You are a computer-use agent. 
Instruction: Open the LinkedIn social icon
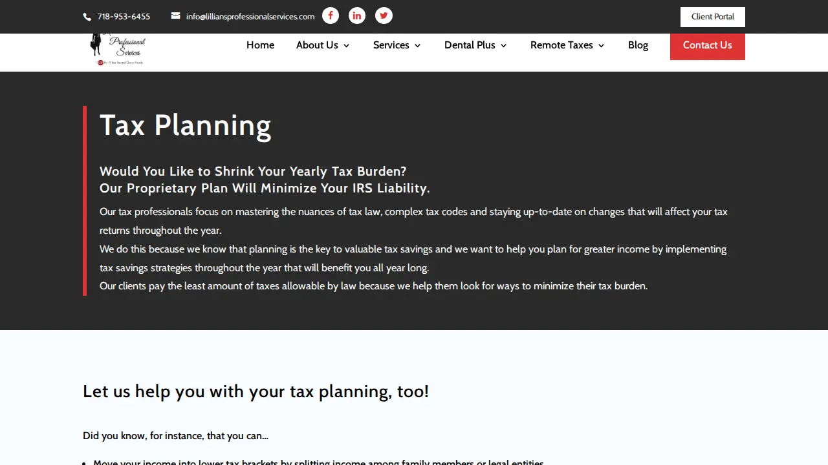(357, 15)
